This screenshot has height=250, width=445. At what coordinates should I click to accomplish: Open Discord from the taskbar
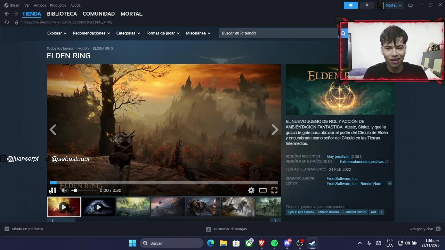click(287, 243)
